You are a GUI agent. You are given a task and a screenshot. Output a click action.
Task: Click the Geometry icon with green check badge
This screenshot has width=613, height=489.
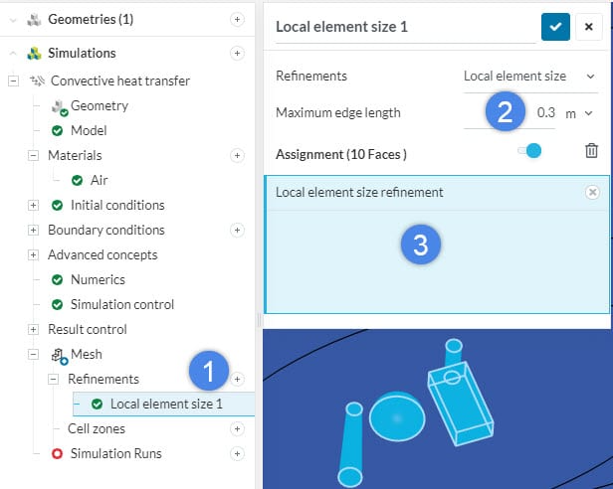(x=60, y=107)
